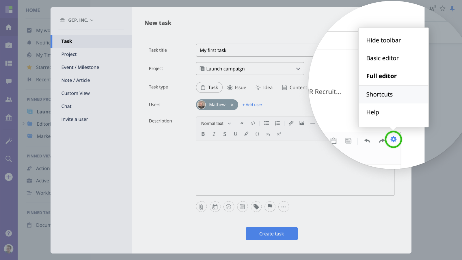
Task: Toggle bold formatting in description editor
Action: (203, 134)
